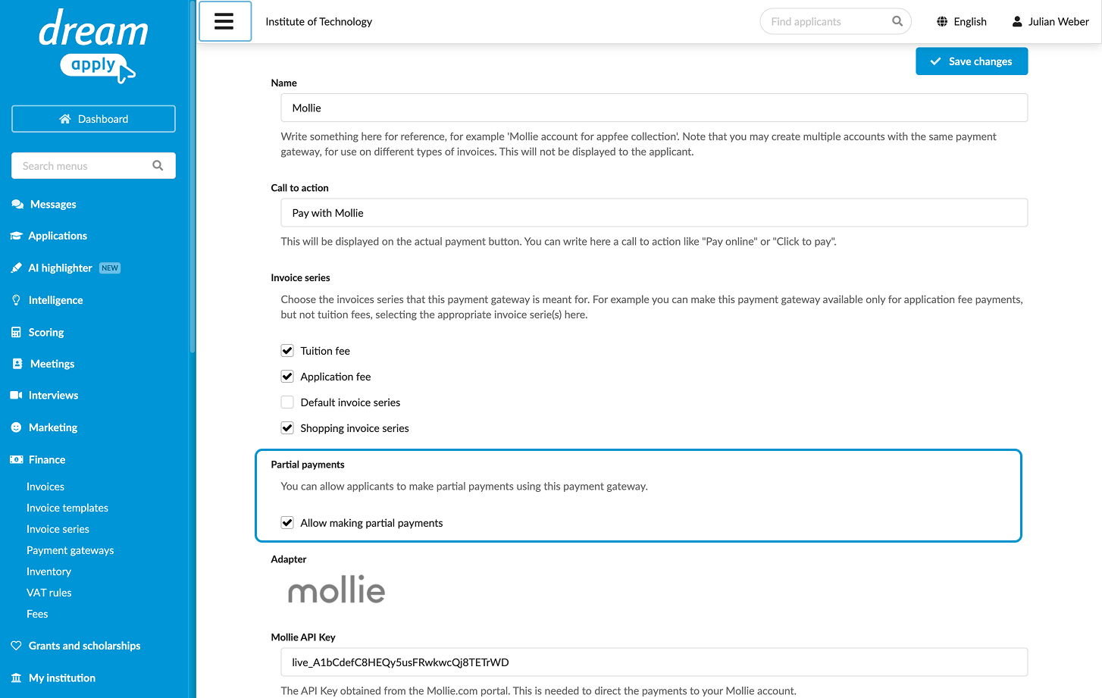Click the NEW badge beside AI highlighter
Screen dimensions: 1102x698
tap(110, 268)
